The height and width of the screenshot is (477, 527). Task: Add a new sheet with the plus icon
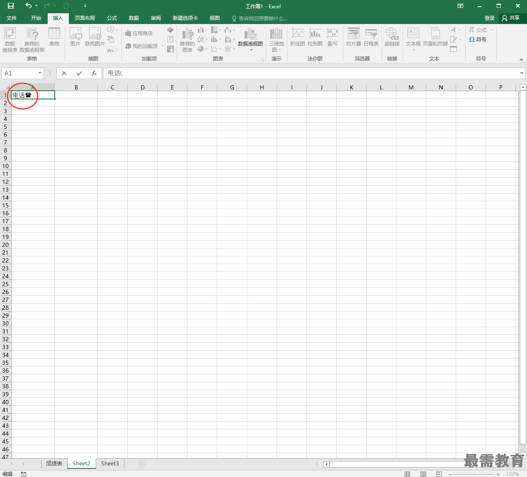tap(141, 464)
